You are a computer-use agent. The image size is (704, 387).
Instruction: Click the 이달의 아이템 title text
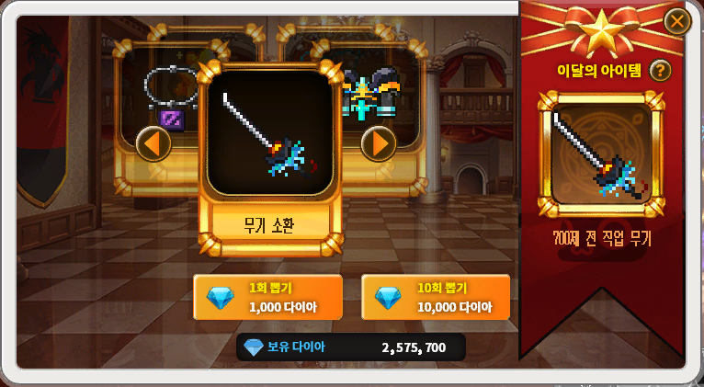[x=599, y=71]
